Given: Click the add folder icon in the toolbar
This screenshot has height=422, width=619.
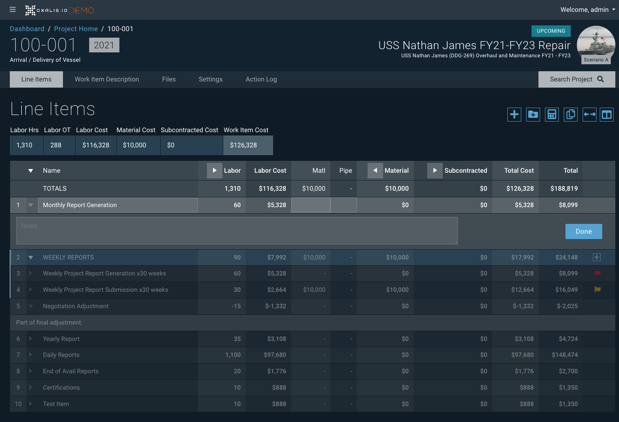Looking at the screenshot, I should [533, 115].
